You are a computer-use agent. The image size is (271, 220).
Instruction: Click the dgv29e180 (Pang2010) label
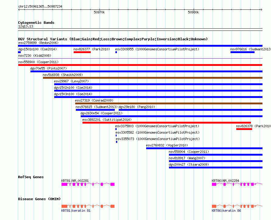[137, 107]
